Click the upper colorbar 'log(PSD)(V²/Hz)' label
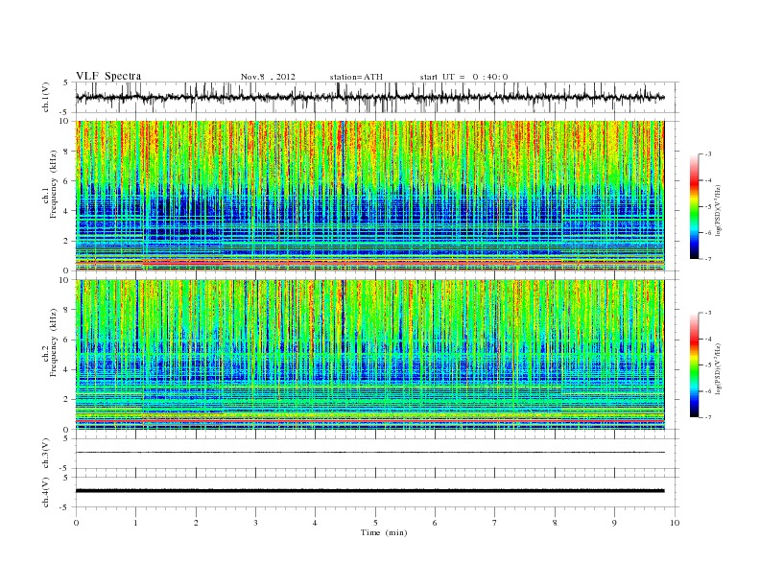Viewport: 760px width, 587px height. (x=719, y=209)
